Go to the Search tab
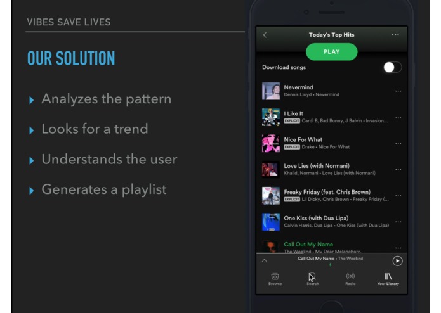 click(312, 279)
